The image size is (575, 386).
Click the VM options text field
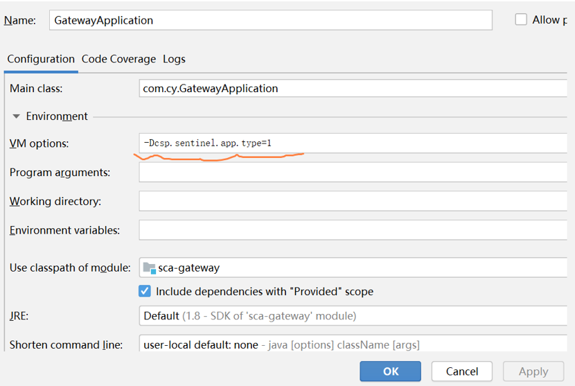point(353,143)
